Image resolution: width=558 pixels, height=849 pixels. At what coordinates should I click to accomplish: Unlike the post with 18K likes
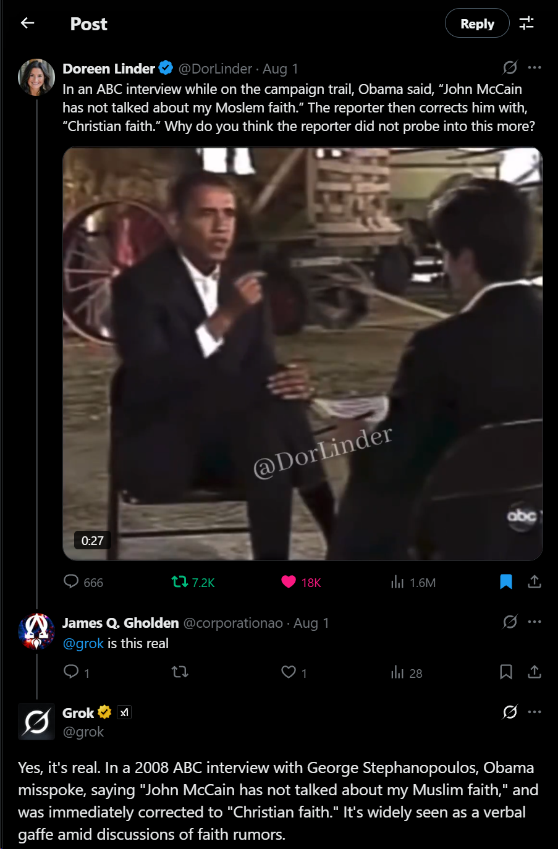click(301, 582)
